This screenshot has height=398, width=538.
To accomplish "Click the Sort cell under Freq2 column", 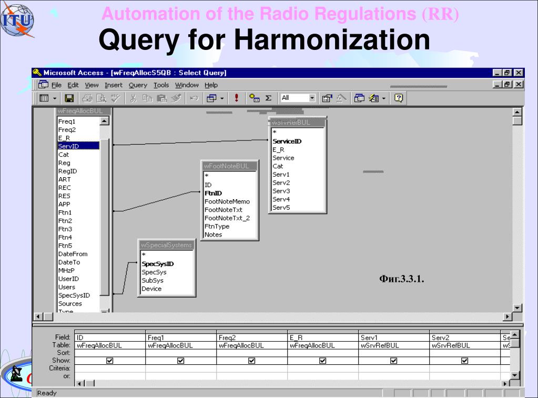I will pyautogui.click(x=252, y=353).
